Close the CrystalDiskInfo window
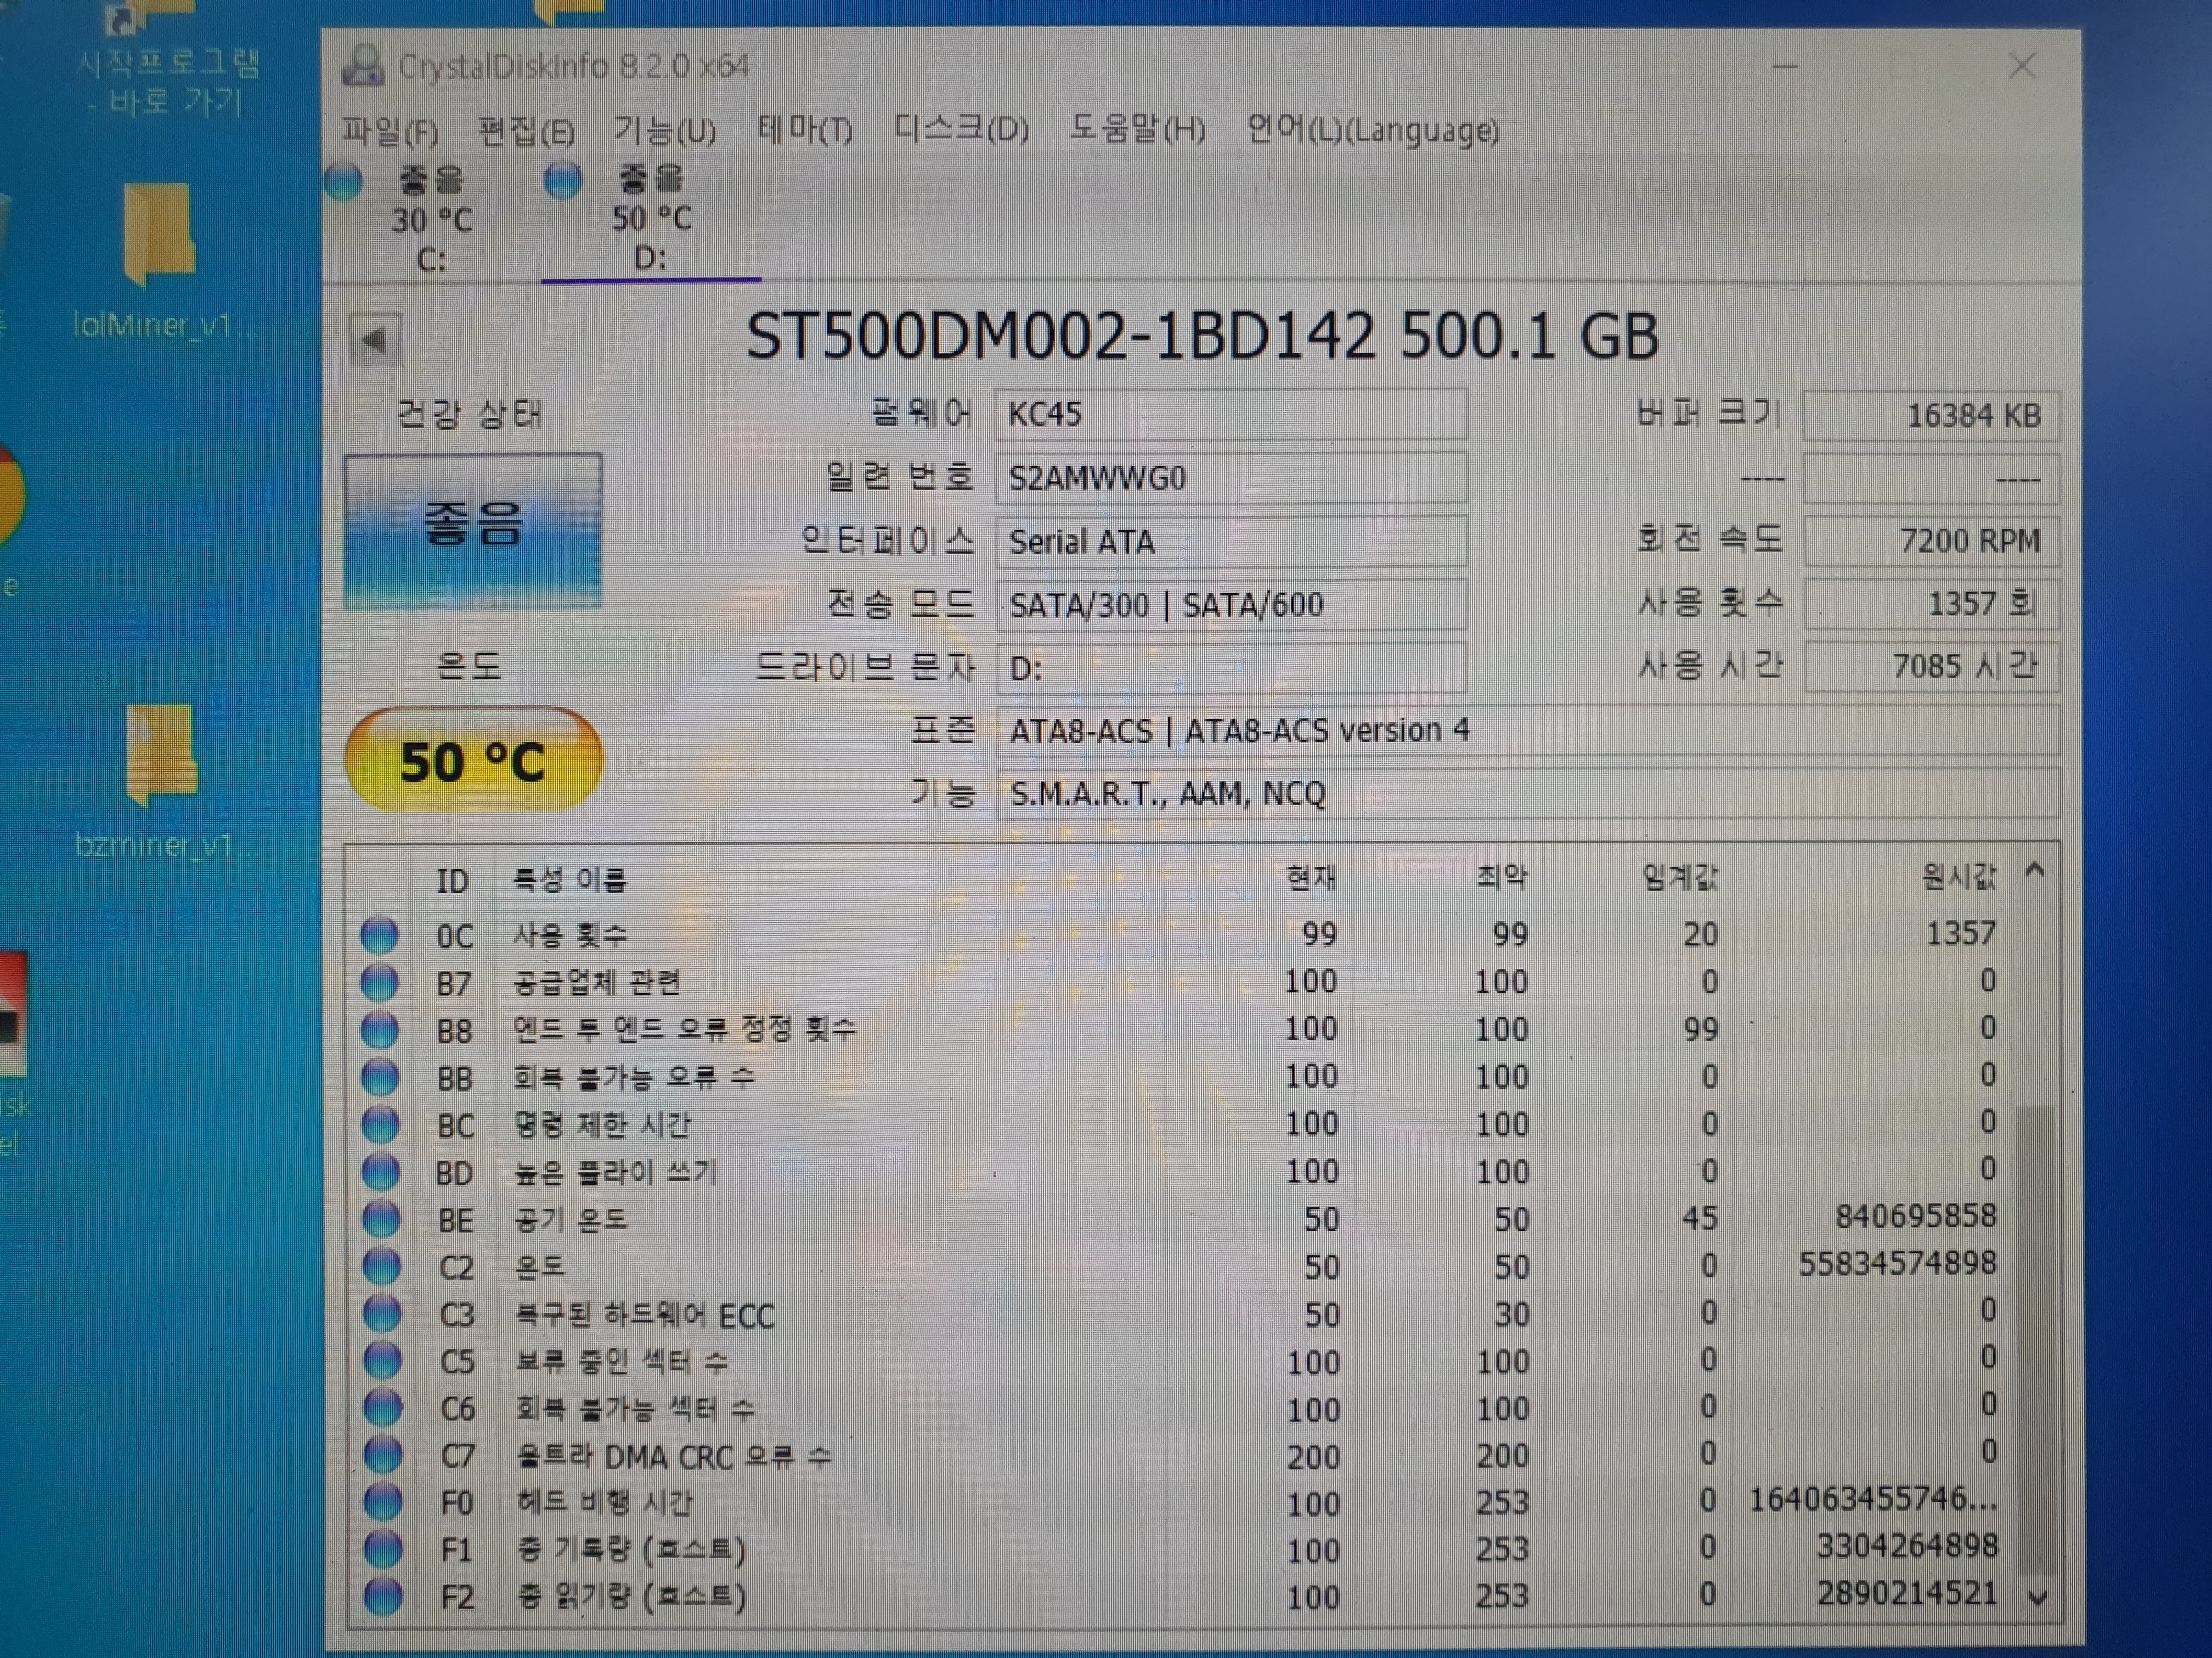 pyautogui.click(x=2021, y=67)
